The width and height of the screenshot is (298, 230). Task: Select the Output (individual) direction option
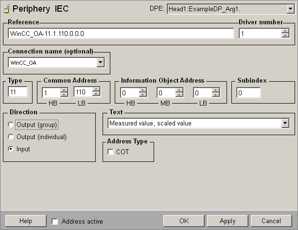(11, 137)
